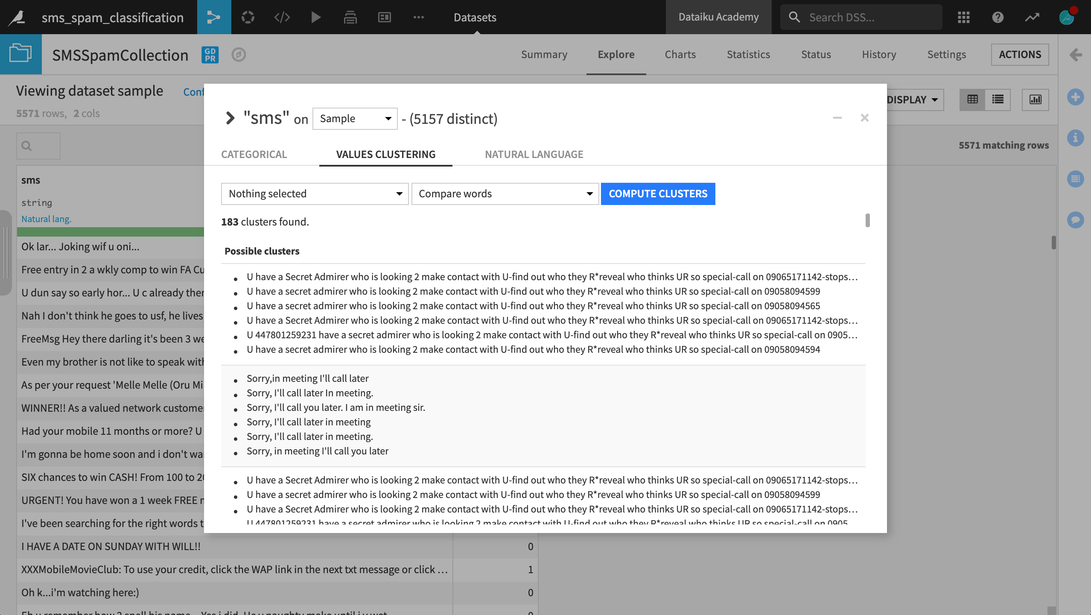Open the Code notebooks icon
The width and height of the screenshot is (1091, 615).
[282, 17]
